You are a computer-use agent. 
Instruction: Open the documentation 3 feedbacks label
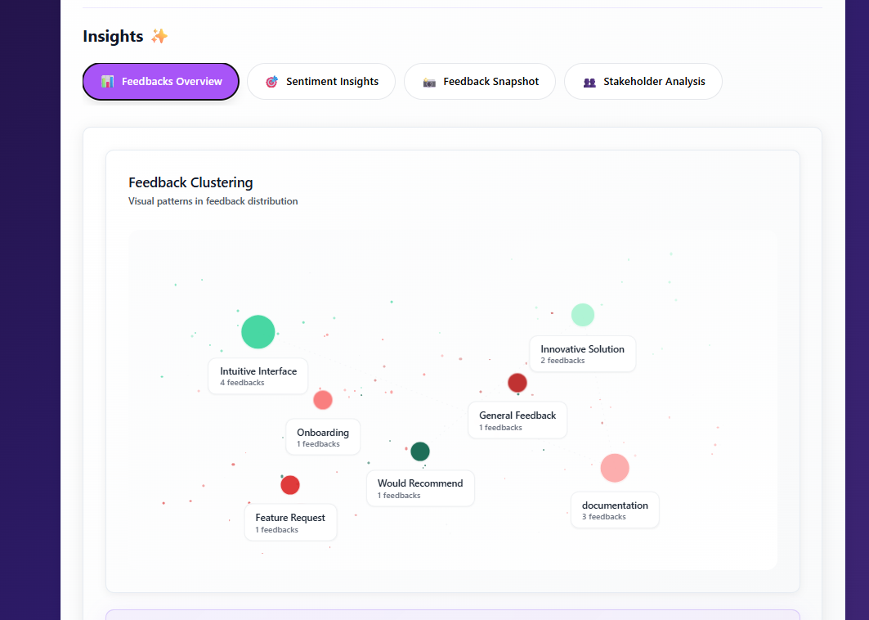point(615,510)
